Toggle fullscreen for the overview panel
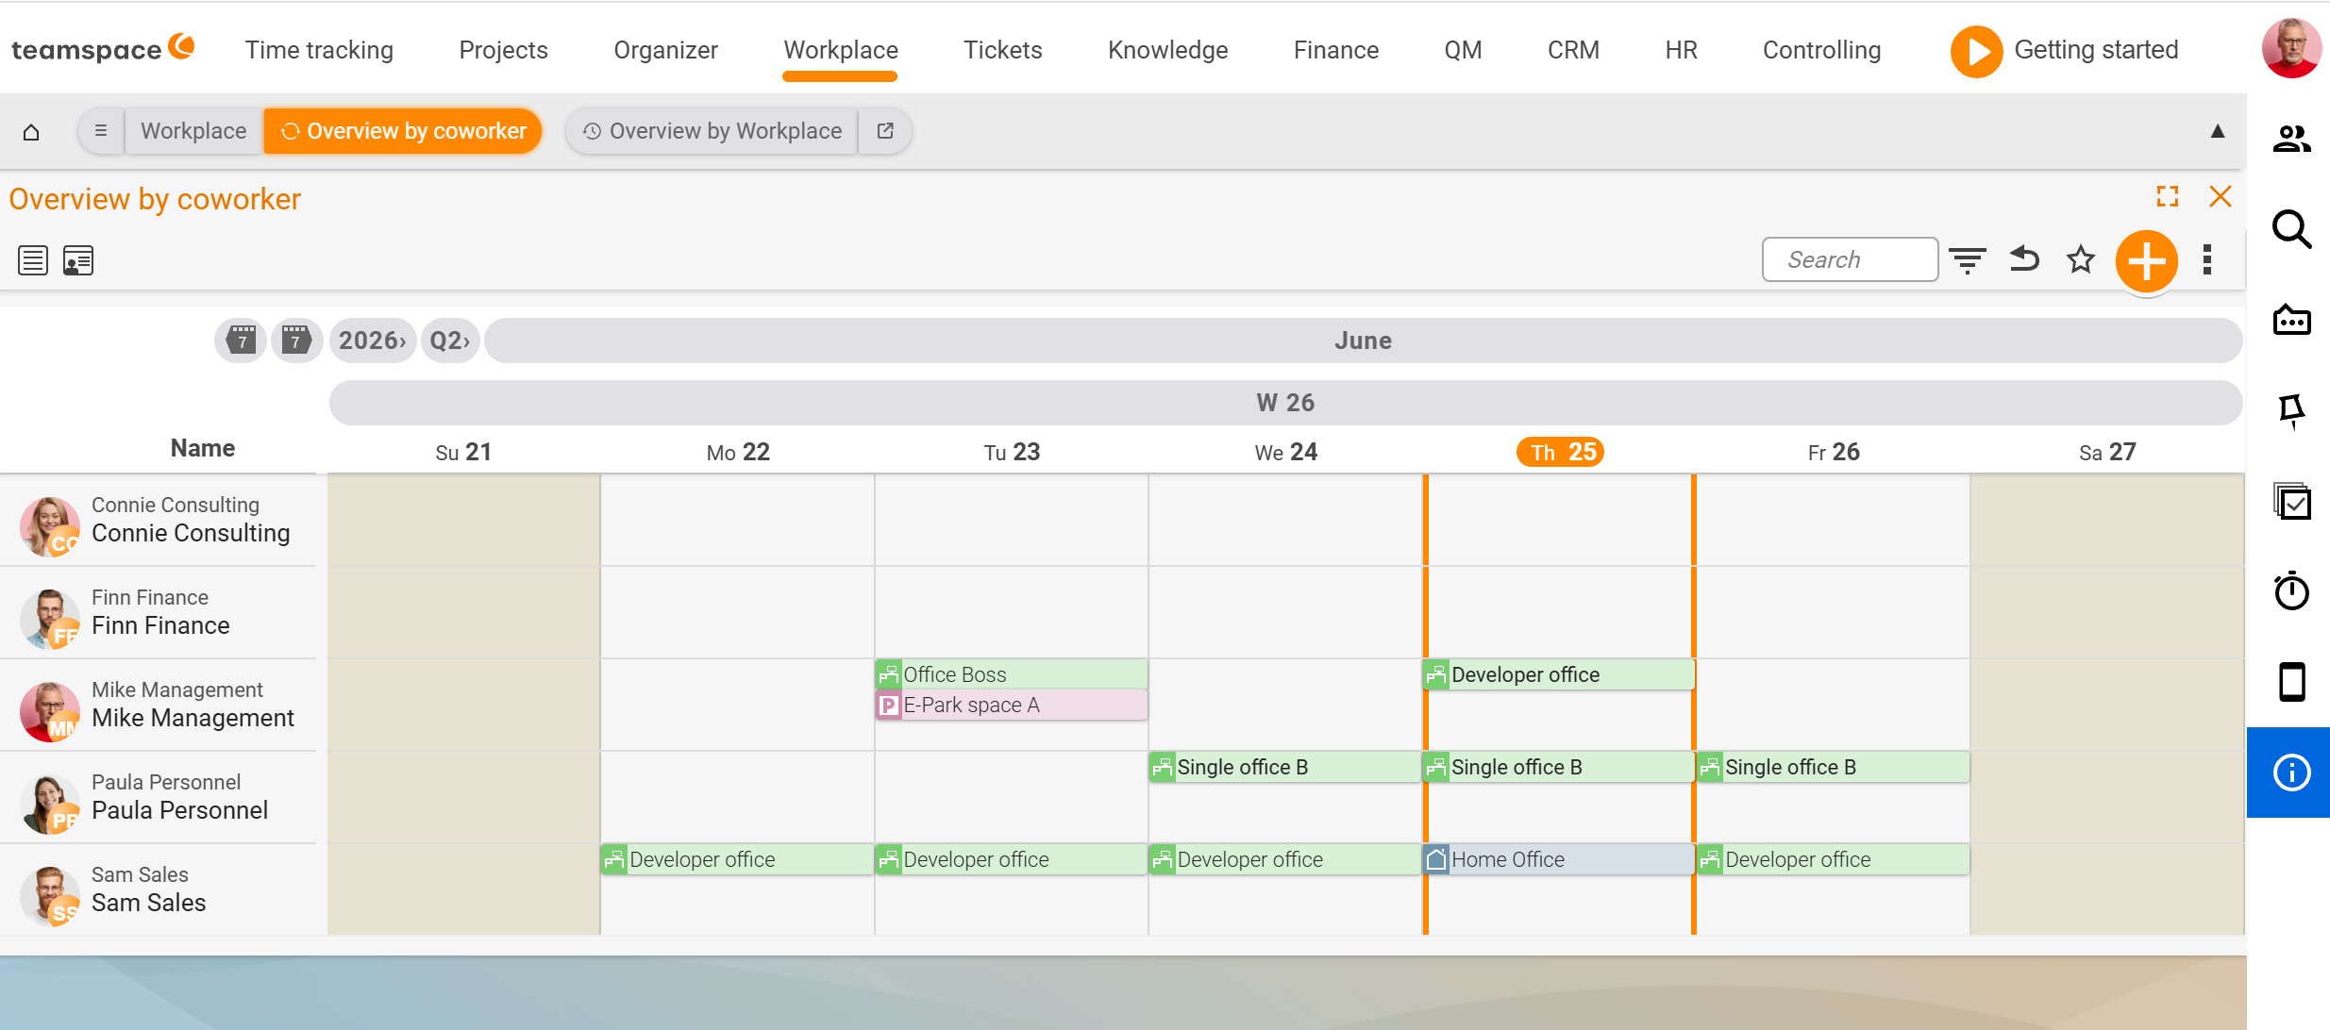 pyautogui.click(x=2168, y=196)
